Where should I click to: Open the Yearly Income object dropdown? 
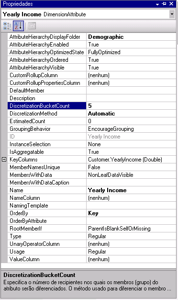point(172,14)
